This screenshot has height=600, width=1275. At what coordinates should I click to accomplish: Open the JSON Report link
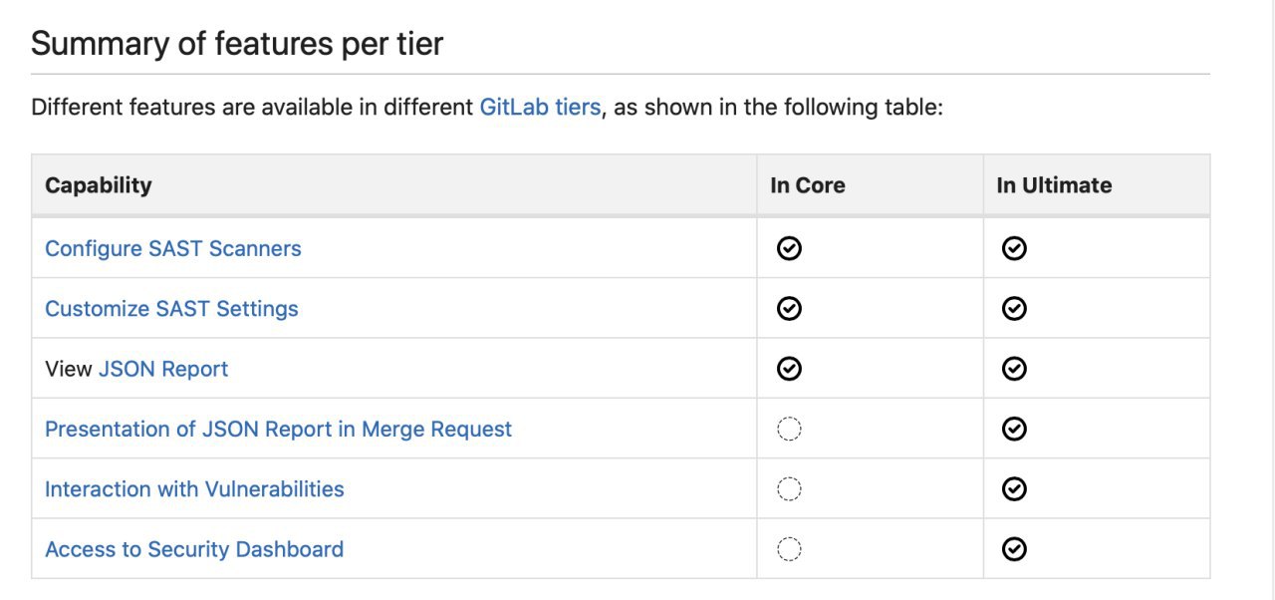[x=163, y=369]
